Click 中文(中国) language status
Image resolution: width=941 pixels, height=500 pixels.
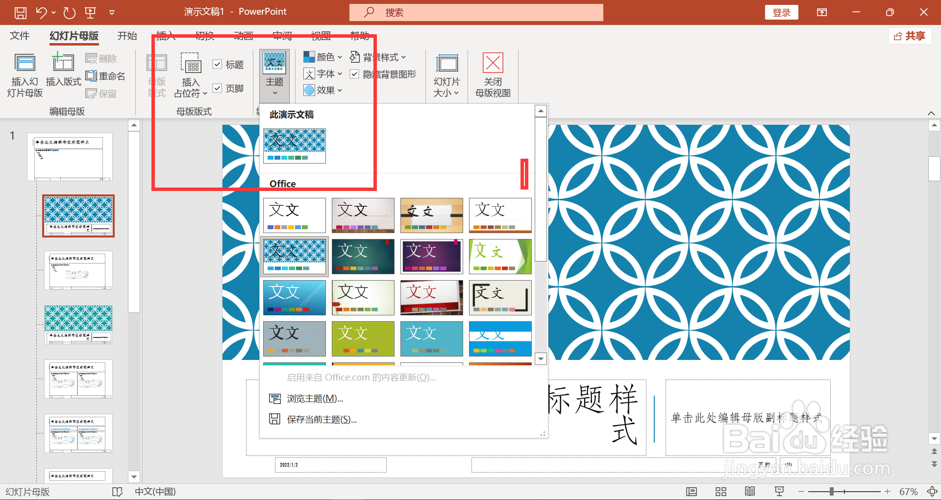click(x=155, y=492)
